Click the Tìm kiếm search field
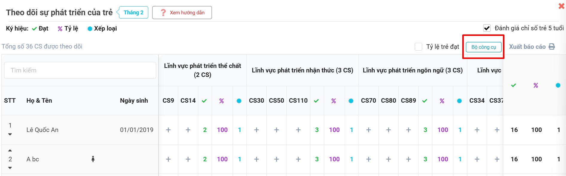Image resolution: width=566 pixels, height=176 pixels. 80,70
